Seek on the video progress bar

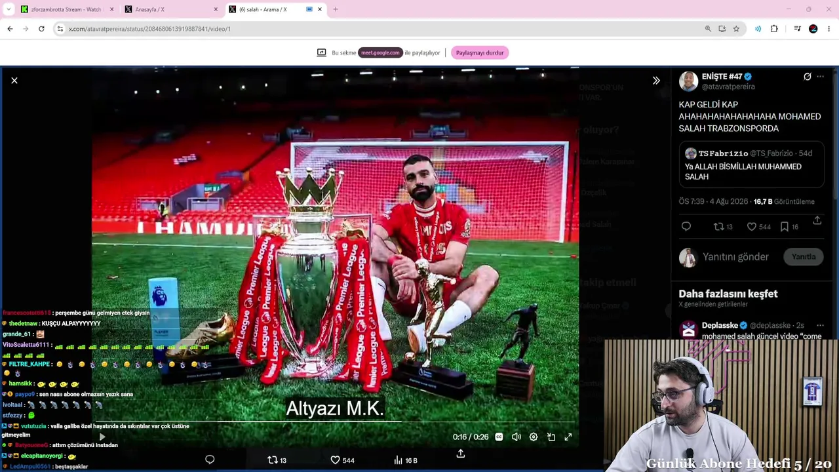coord(334,422)
